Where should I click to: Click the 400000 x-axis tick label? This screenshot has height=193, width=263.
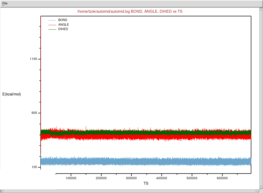(x=162, y=178)
